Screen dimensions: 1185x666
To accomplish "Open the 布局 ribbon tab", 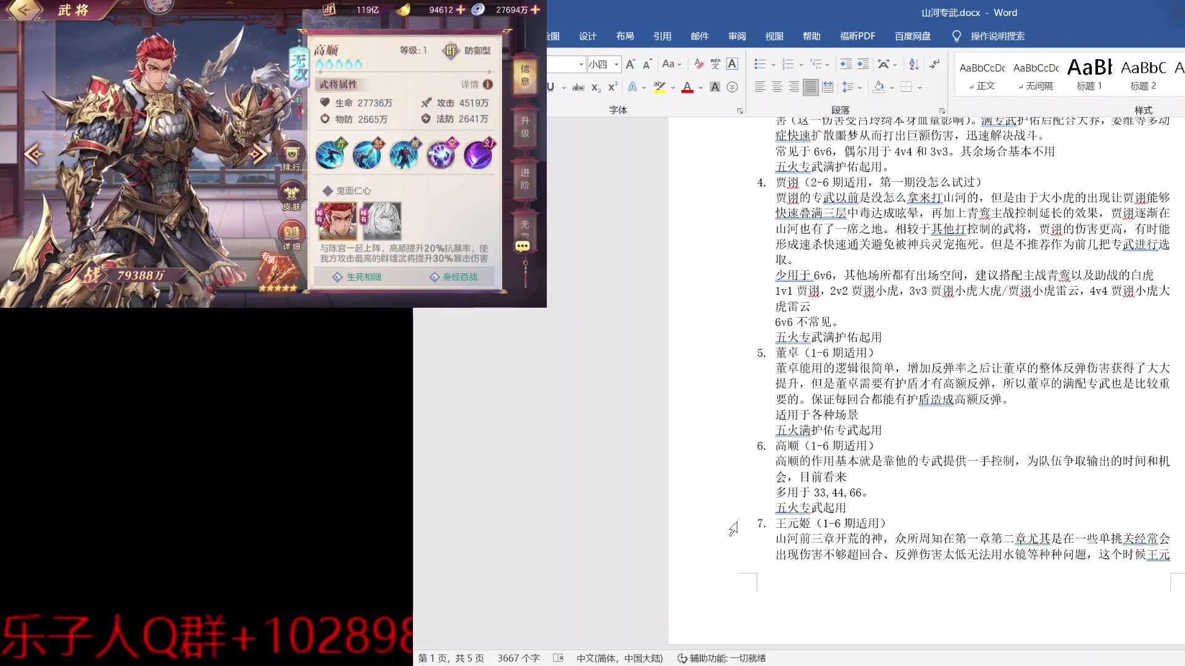I will tap(625, 36).
